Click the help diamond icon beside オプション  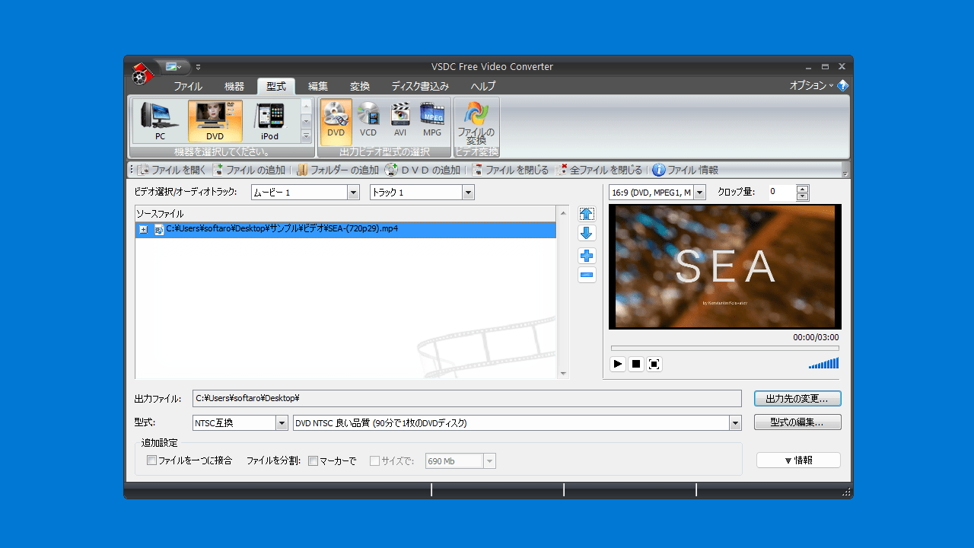click(842, 85)
